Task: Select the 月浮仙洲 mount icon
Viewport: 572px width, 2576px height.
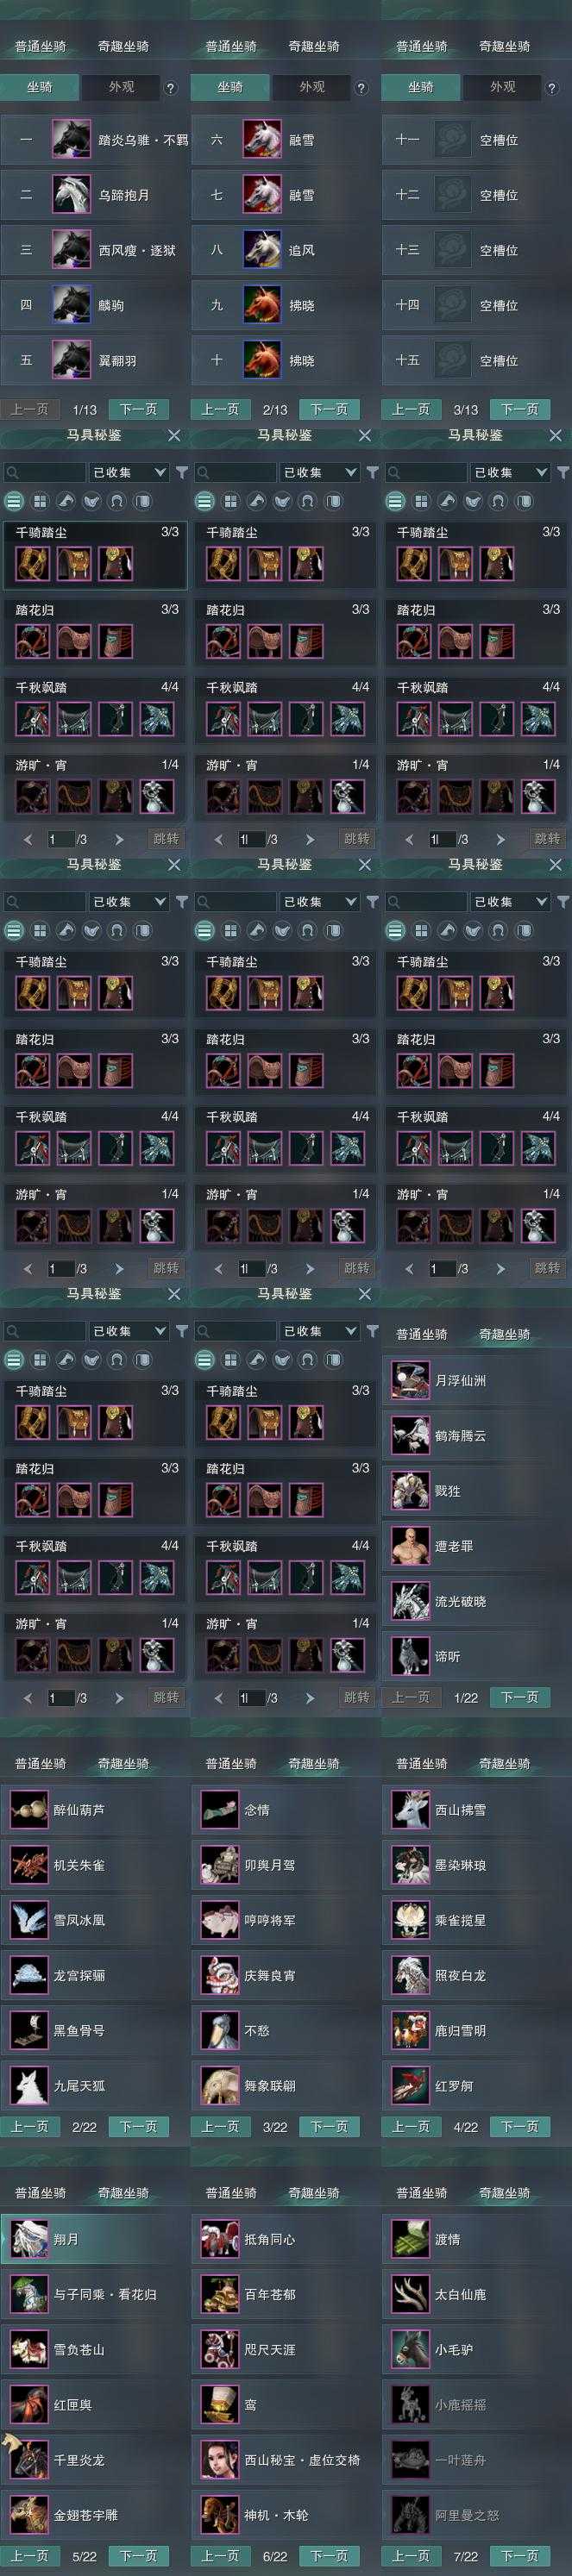Action: (410, 1380)
